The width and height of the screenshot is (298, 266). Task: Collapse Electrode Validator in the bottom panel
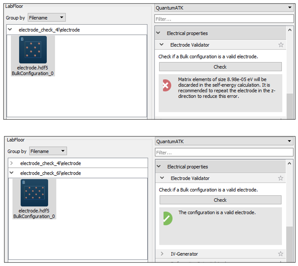162,178
